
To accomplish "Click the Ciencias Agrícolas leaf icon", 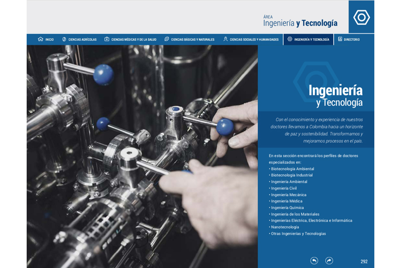I will point(64,39).
